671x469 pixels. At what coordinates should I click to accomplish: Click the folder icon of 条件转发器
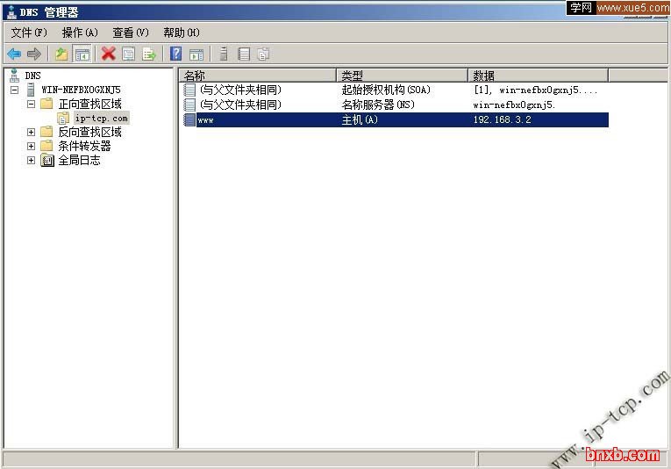click(46, 146)
